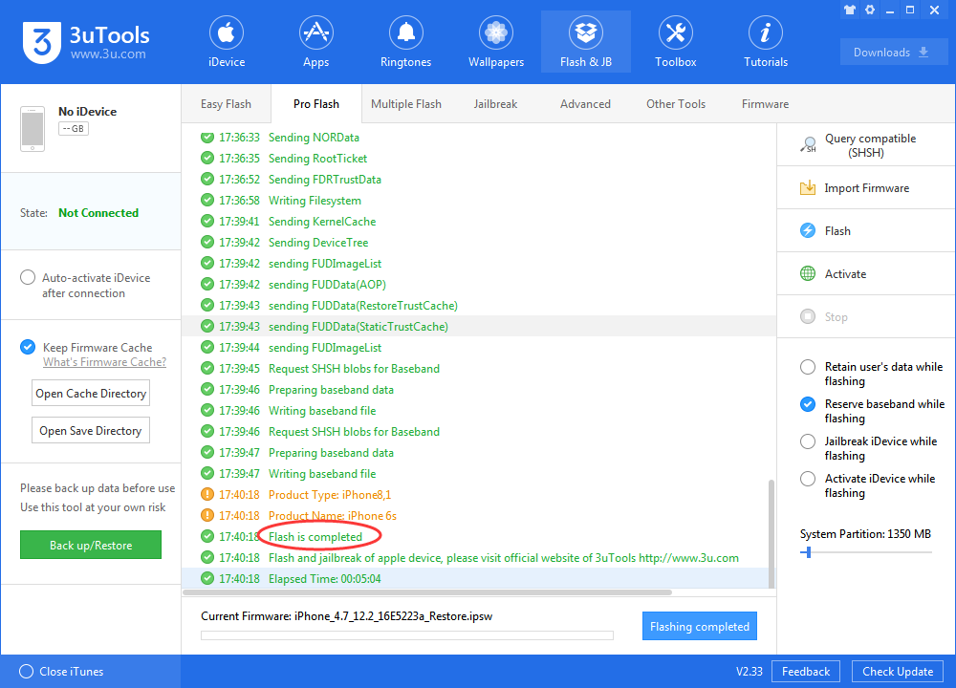Open settings gear in title bar
The height and width of the screenshot is (688, 956).
coord(870,10)
